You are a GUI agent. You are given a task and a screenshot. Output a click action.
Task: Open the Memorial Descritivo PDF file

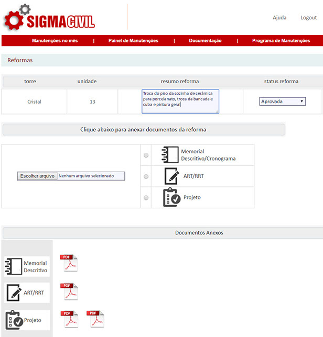[69, 263]
